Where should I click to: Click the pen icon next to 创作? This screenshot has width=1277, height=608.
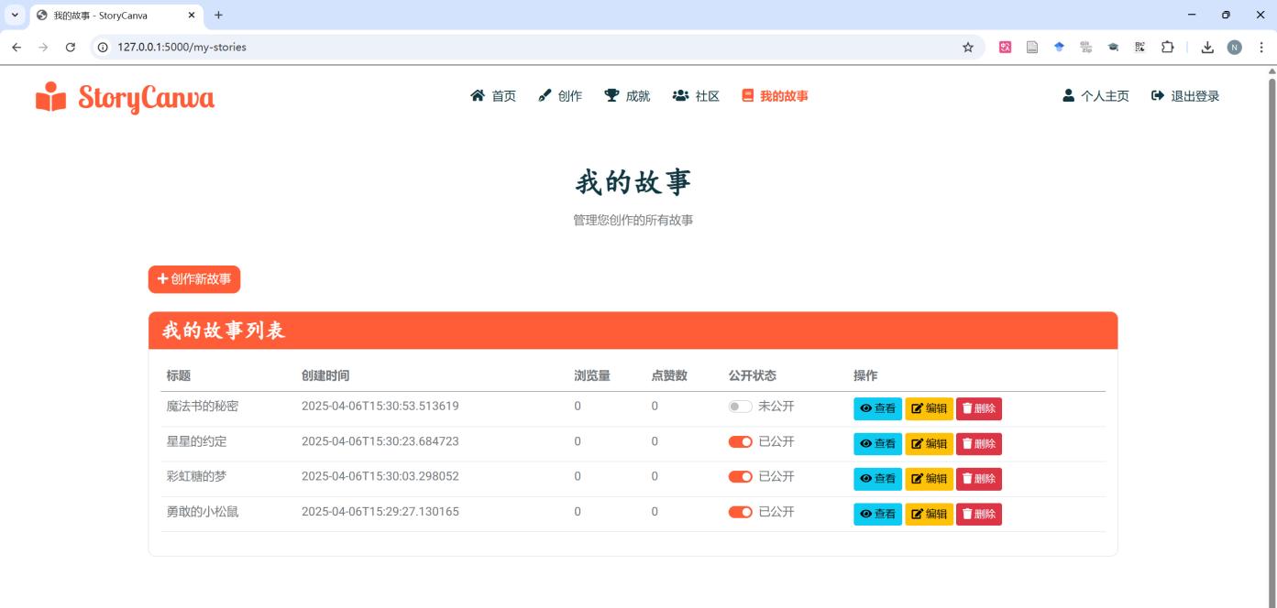(543, 94)
